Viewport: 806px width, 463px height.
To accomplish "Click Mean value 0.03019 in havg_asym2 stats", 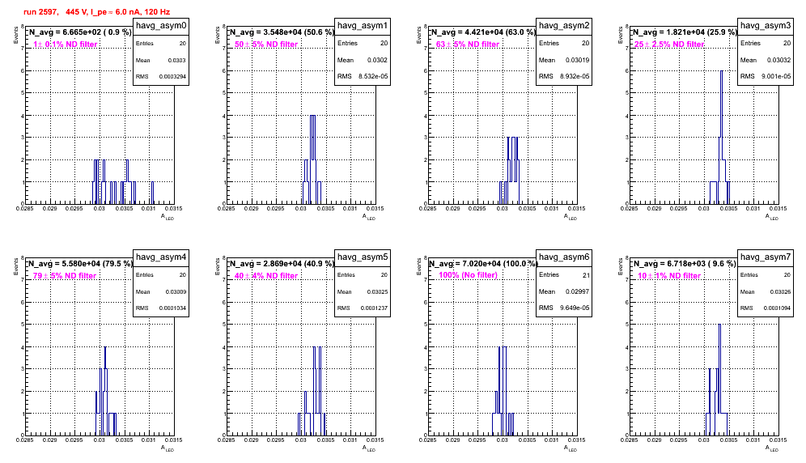I will pyautogui.click(x=577, y=60).
